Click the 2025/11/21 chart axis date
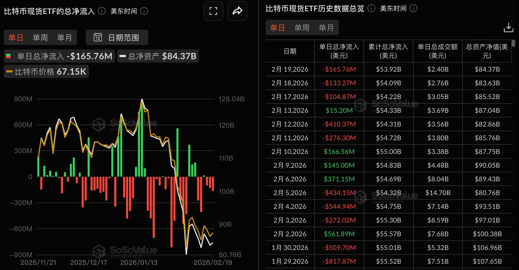Viewport: 519px width, 270px height. click(38, 263)
